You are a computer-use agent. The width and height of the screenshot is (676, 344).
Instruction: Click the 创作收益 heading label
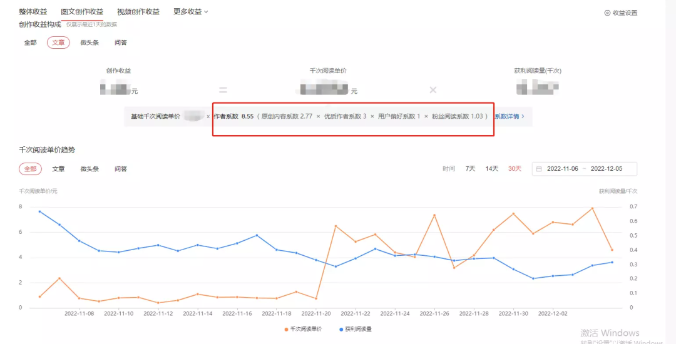click(x=118, y=71)
